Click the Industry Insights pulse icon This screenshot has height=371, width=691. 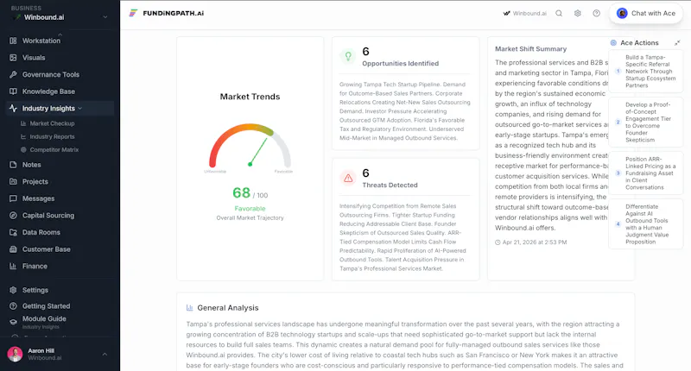click(x=13, y=108)
